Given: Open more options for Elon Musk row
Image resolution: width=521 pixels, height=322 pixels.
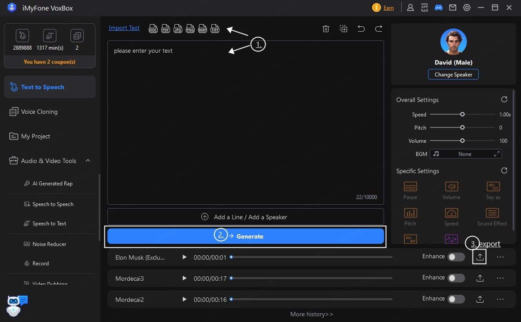Looking at the screenshot, I should [500, 257].
